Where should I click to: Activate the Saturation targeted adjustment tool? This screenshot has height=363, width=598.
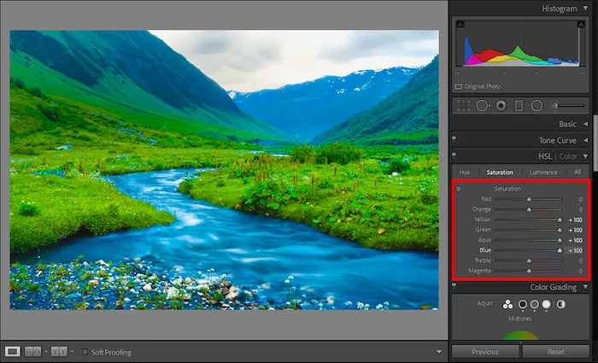[459, 189]
